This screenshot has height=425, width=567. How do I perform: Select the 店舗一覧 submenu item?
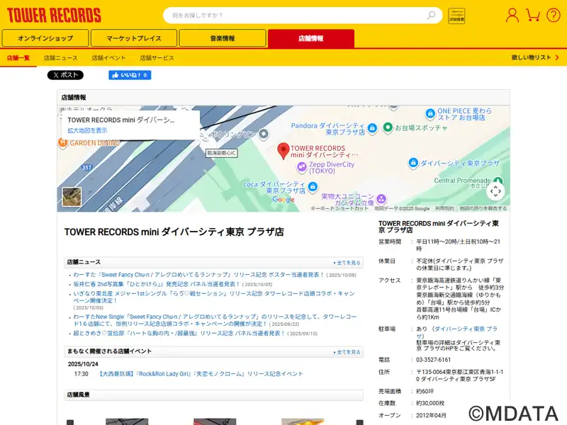coord(18,58)
